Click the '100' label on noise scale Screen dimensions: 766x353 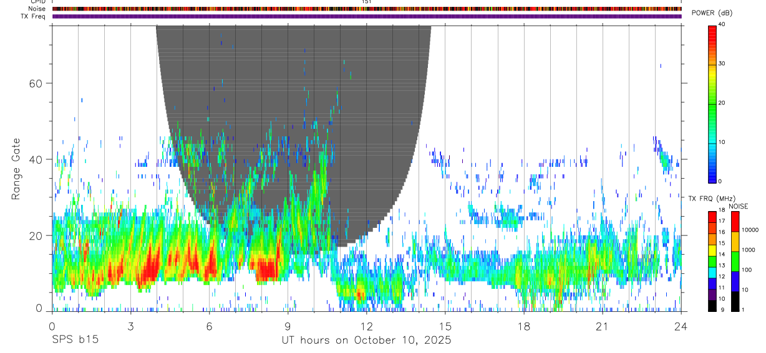click(745, 270)
